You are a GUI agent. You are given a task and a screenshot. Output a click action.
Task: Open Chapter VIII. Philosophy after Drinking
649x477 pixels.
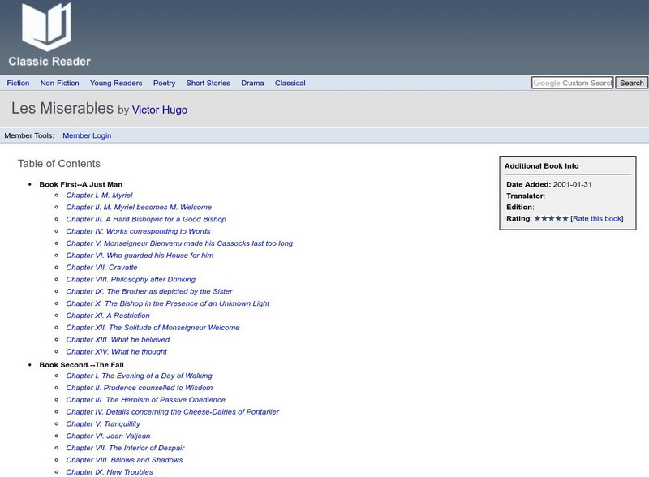click(131, 279)
